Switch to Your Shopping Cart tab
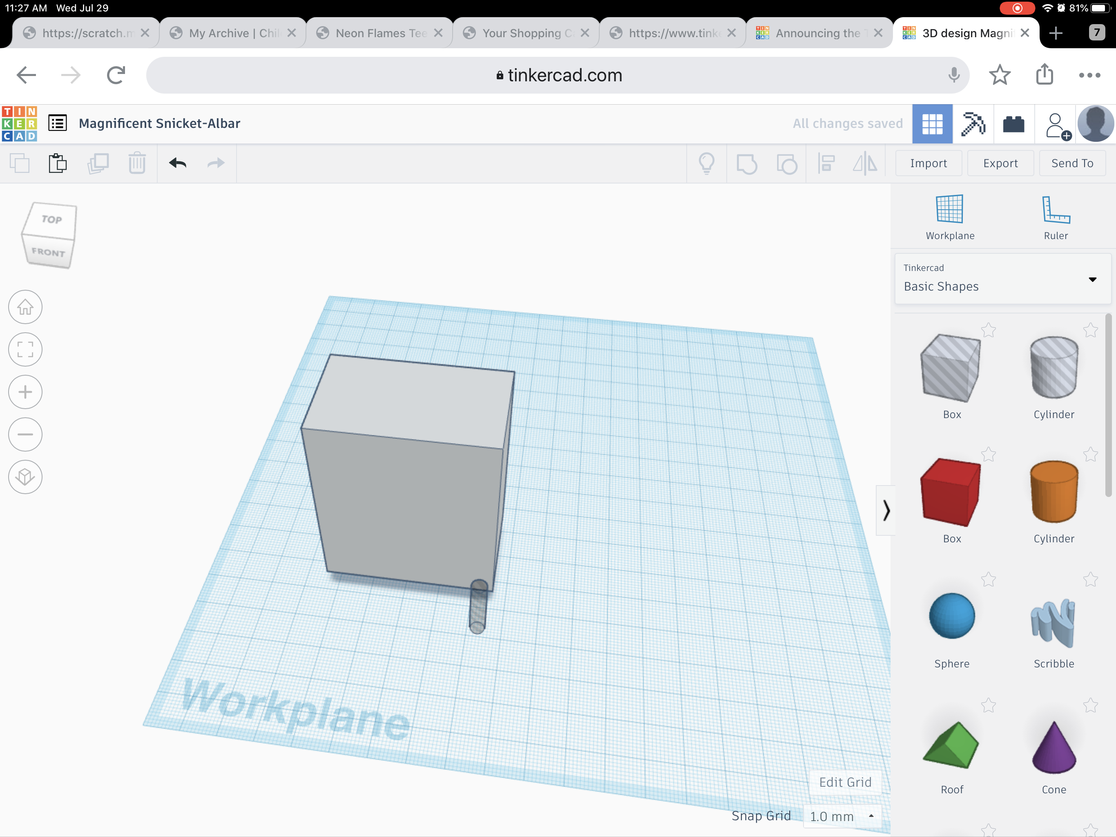This screenshot has width=1116, height=837. [526, 33]
